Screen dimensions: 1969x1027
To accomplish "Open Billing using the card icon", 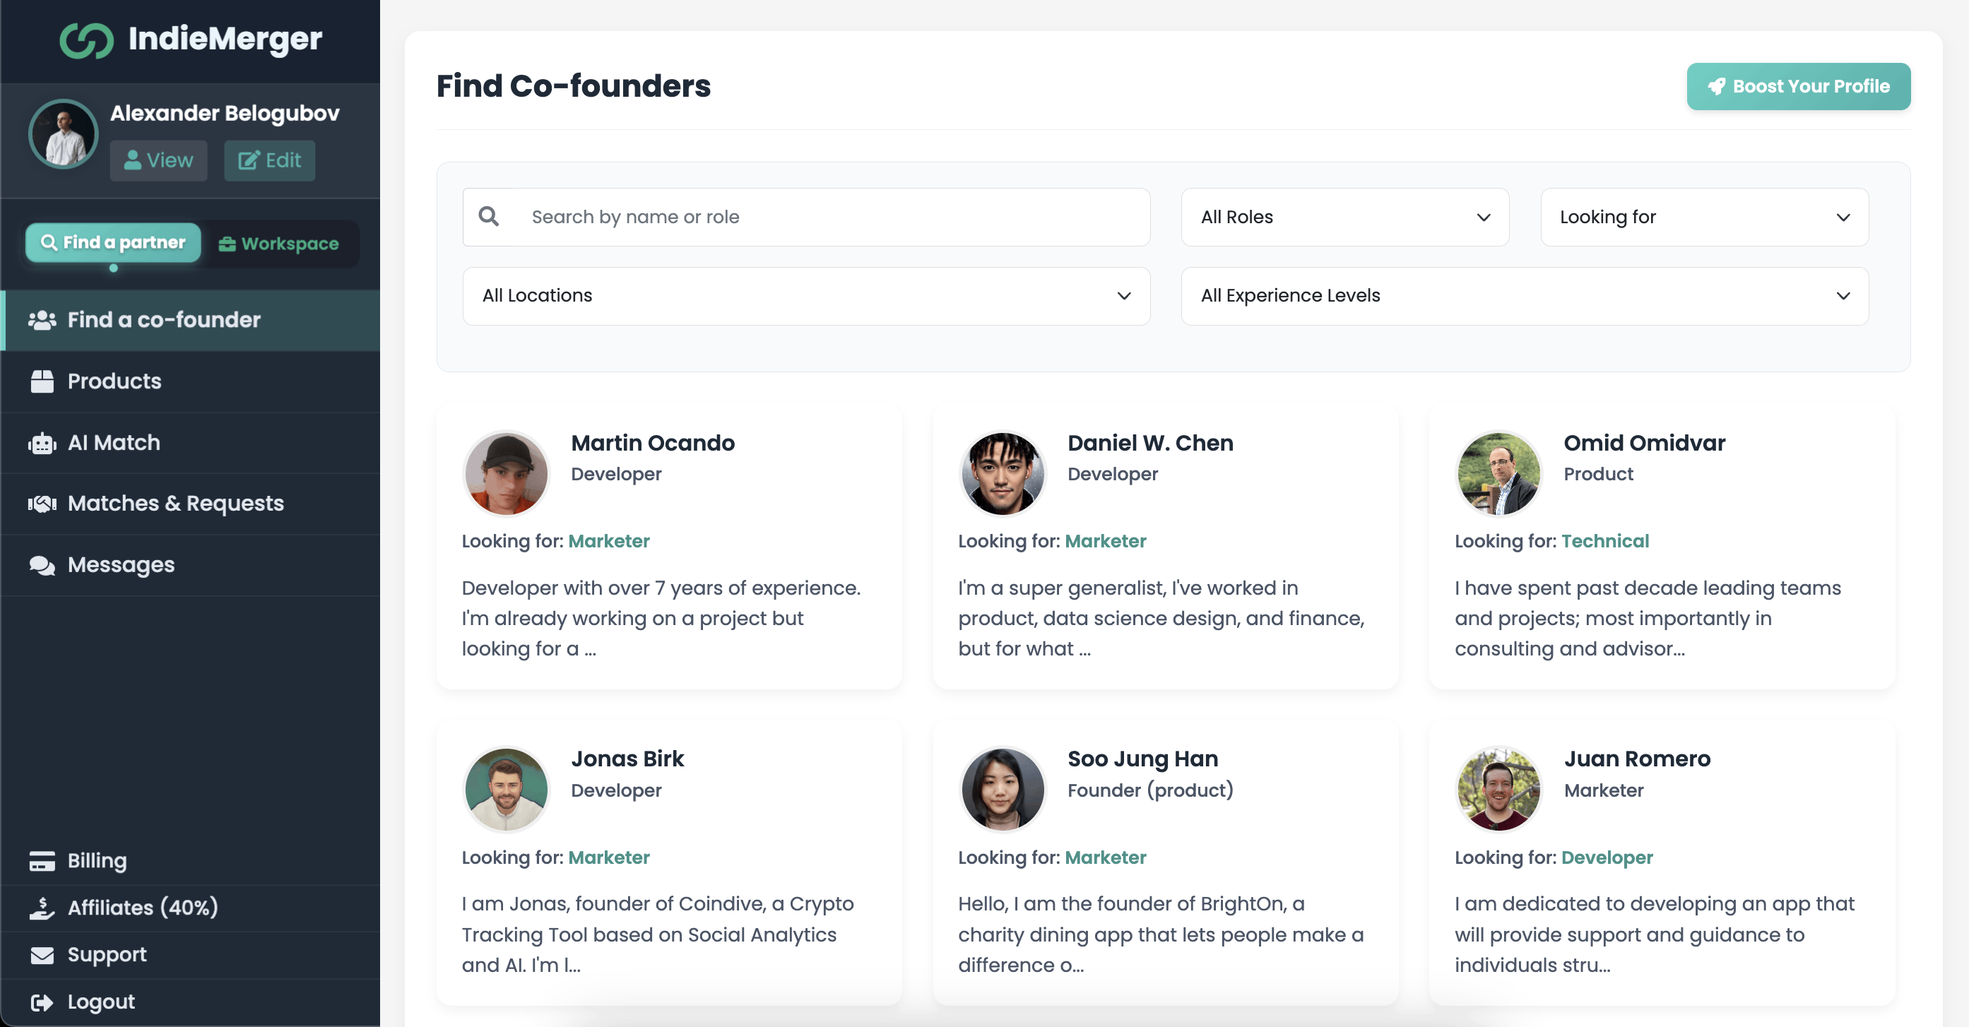I will (x=41, y=860).
